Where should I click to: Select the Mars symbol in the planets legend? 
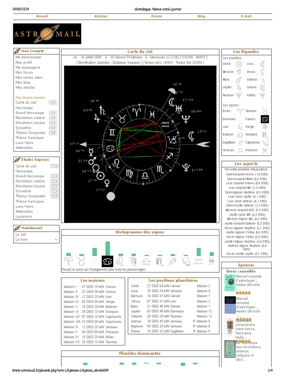pos(239,80)
